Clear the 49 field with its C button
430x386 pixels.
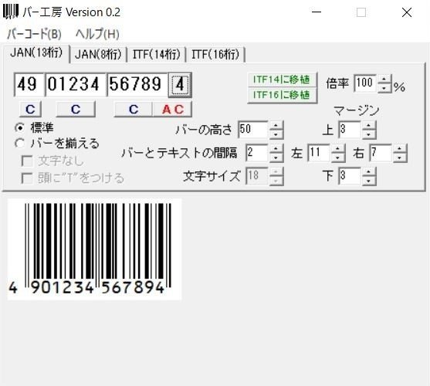click(30, 109)
